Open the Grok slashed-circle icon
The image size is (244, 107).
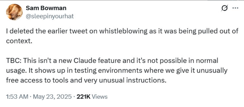(x=224, y=9)
